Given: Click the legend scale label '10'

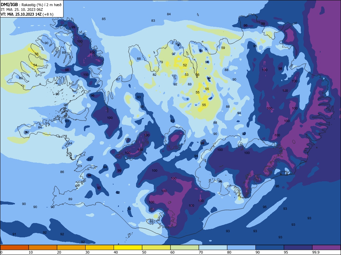Looking at the screenshot, I should (31, 252).
